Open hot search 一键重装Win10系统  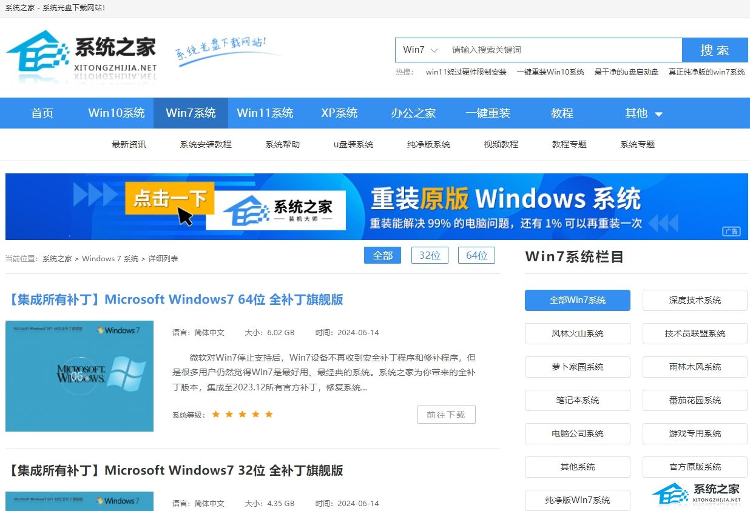coord(550,72)
